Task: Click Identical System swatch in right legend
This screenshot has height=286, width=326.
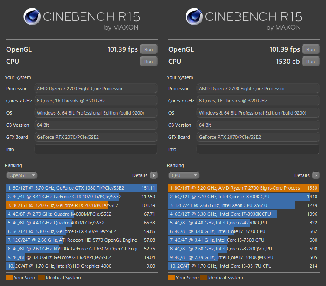Action: pyautogui.click(x=204, y=278)
